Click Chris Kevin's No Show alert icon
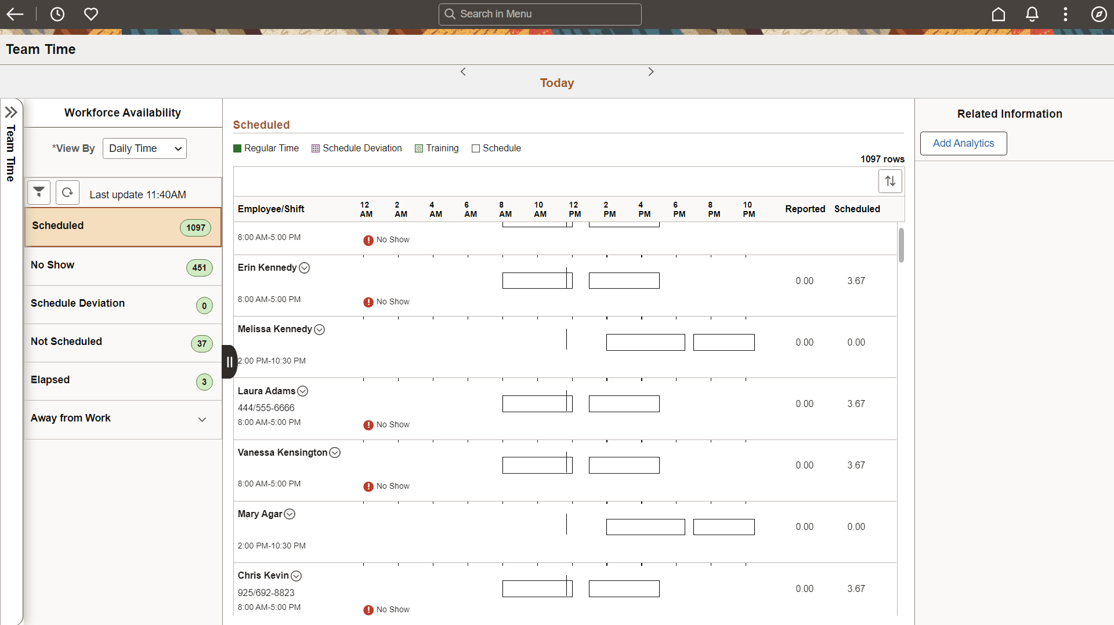Viewport: 1114px width, 625px height. pyautogui.click(x=368, y=610)
